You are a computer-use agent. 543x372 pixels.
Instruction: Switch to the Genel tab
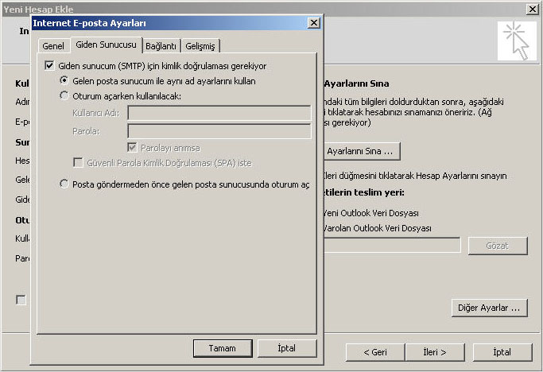coord(52,46)
